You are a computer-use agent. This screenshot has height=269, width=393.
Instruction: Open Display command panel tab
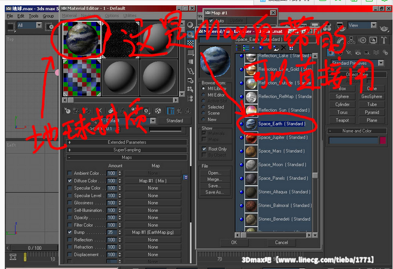[x=373, y=40]
